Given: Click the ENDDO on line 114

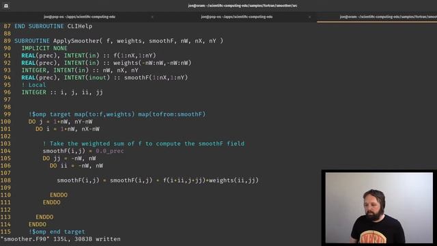Looking at the screenshot, I should click(x=38, y=225).
